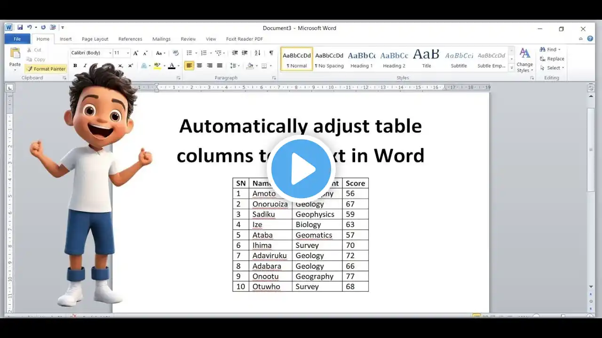Toggle bold formatting
Viewport: 602px width, 338px height.
[x=75, y=66]
